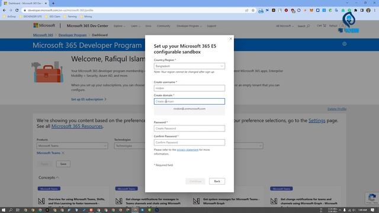Click the Save button under filters

pyautogui.click(x=63, y=164)
